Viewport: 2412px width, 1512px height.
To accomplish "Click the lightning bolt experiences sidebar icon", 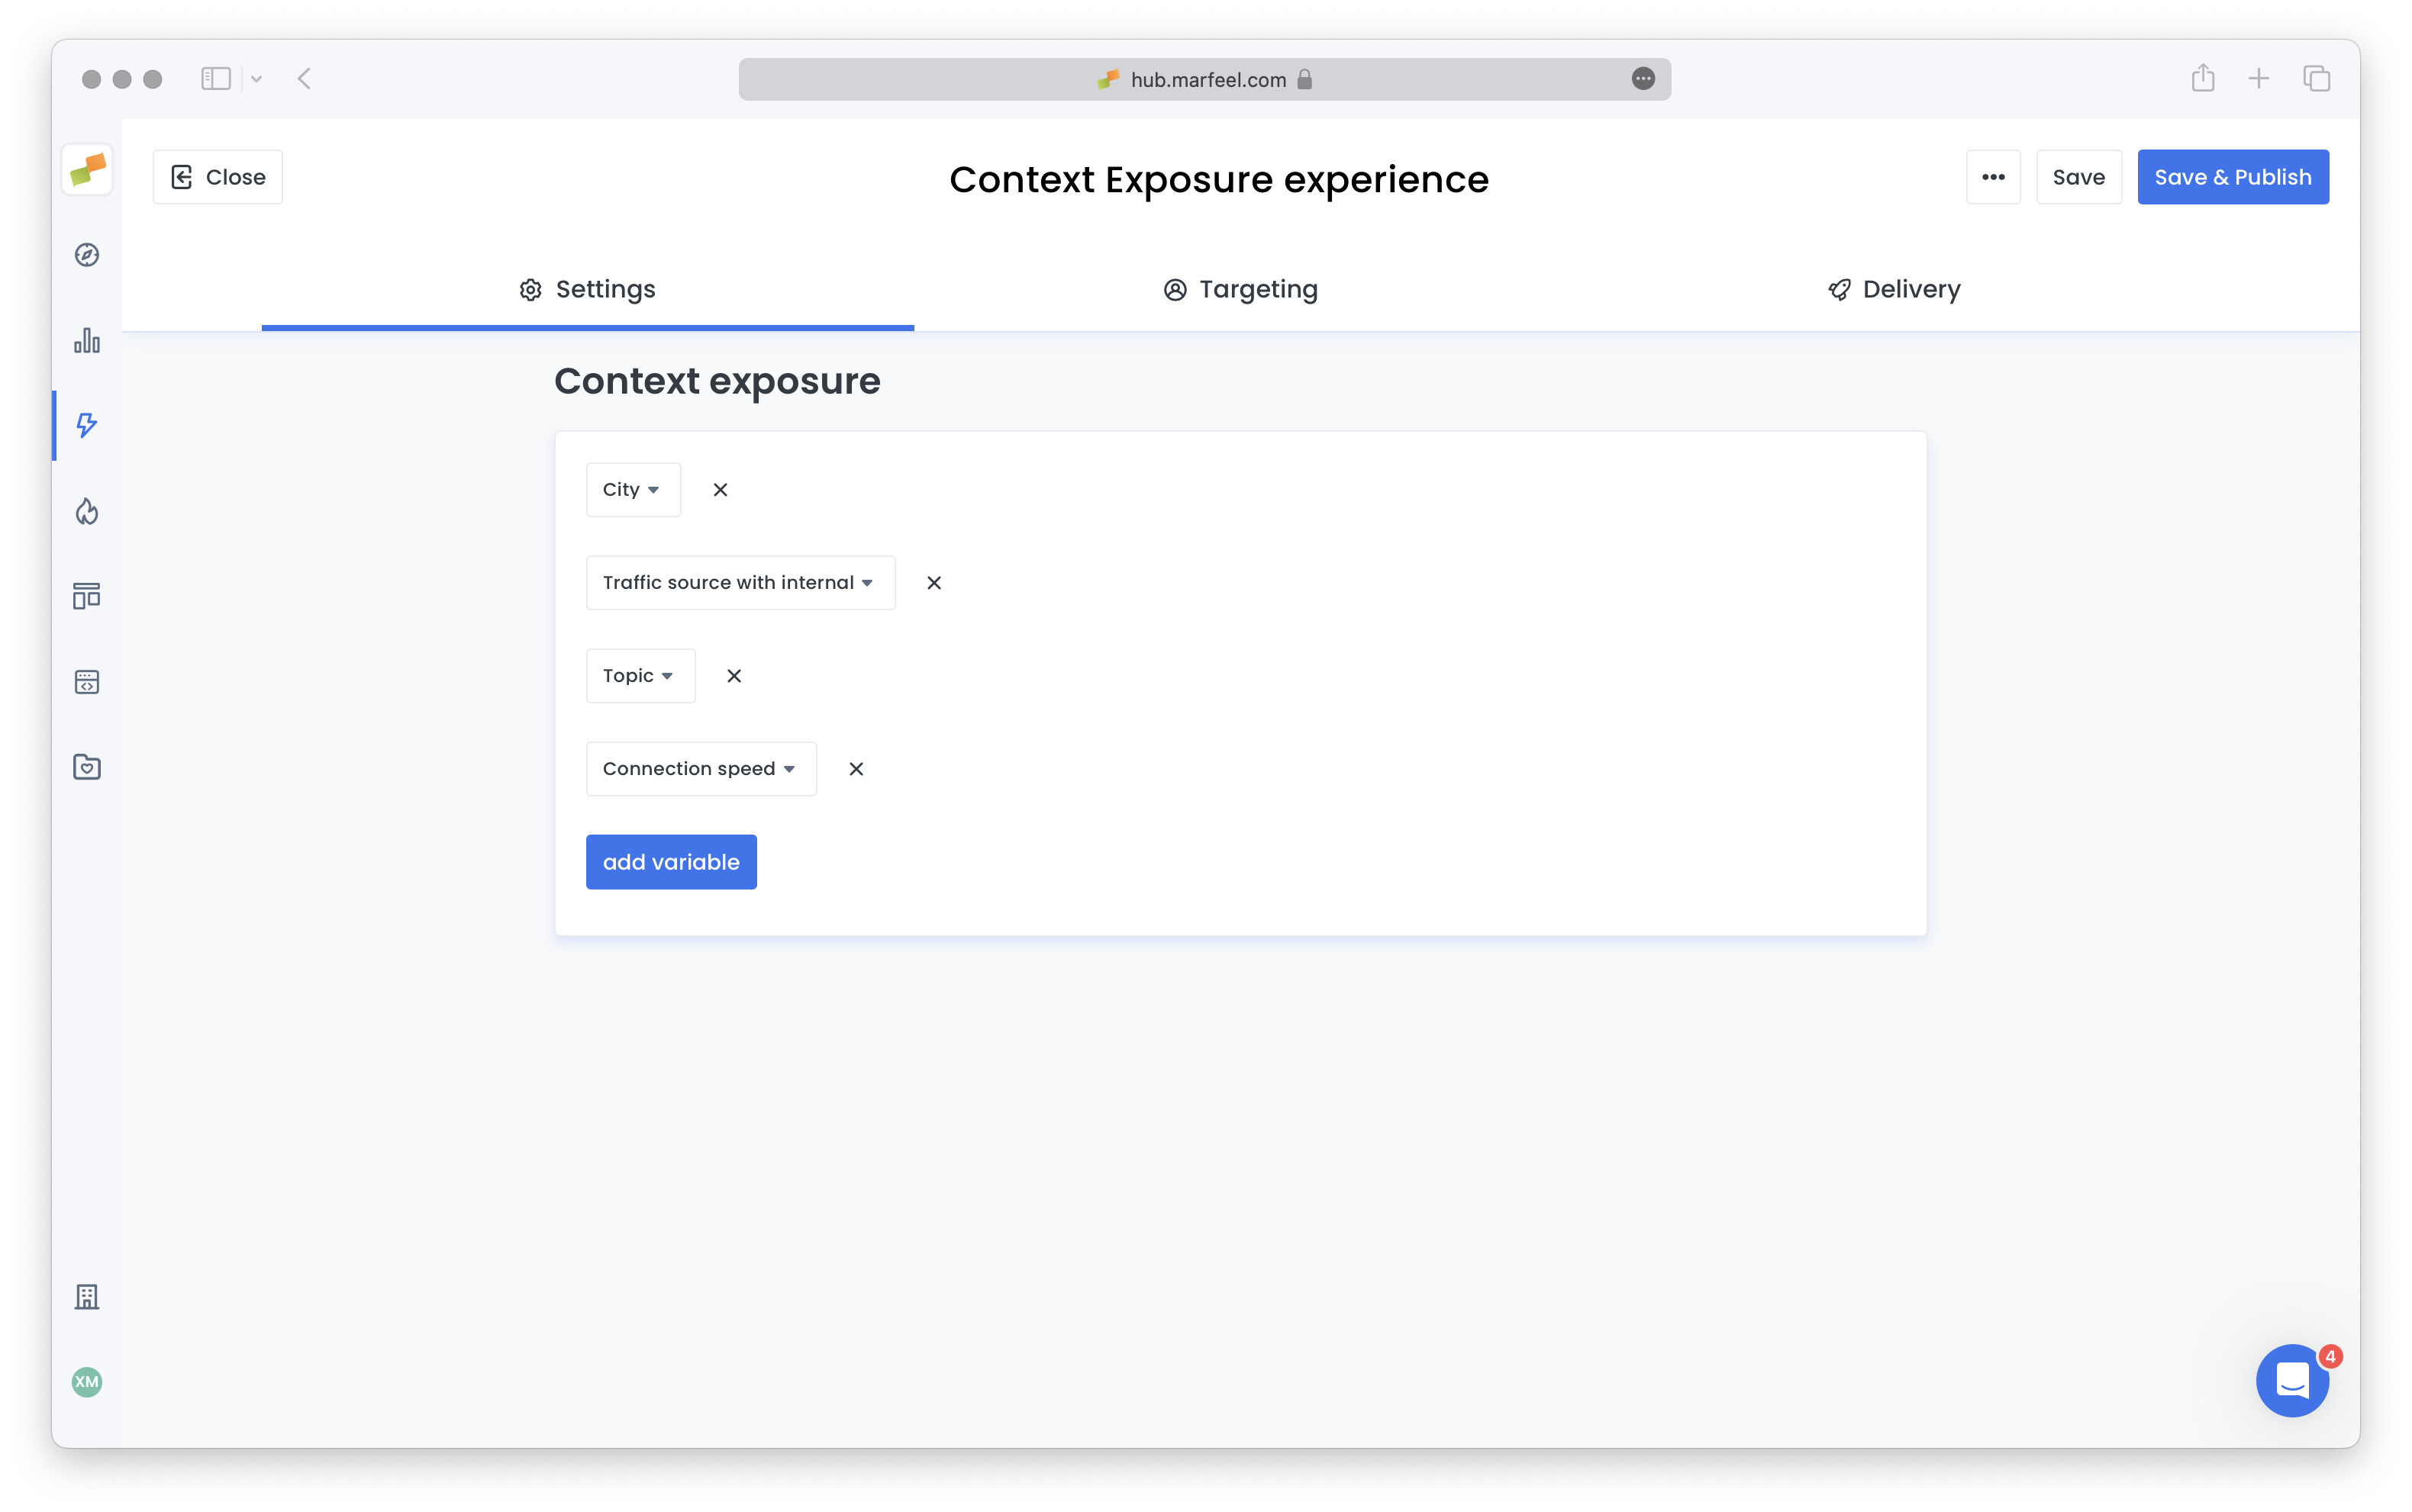I will [x=86, y=425].
